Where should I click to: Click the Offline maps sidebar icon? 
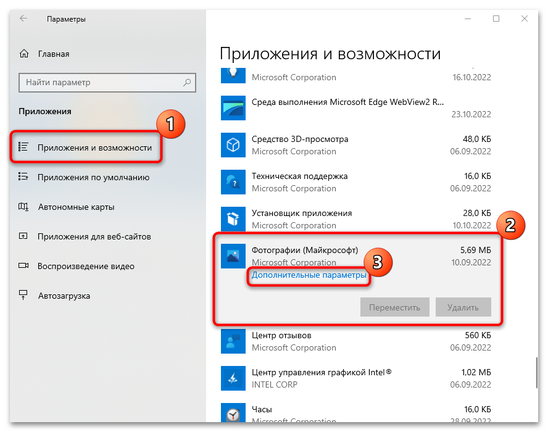click(x=23, y=207)
